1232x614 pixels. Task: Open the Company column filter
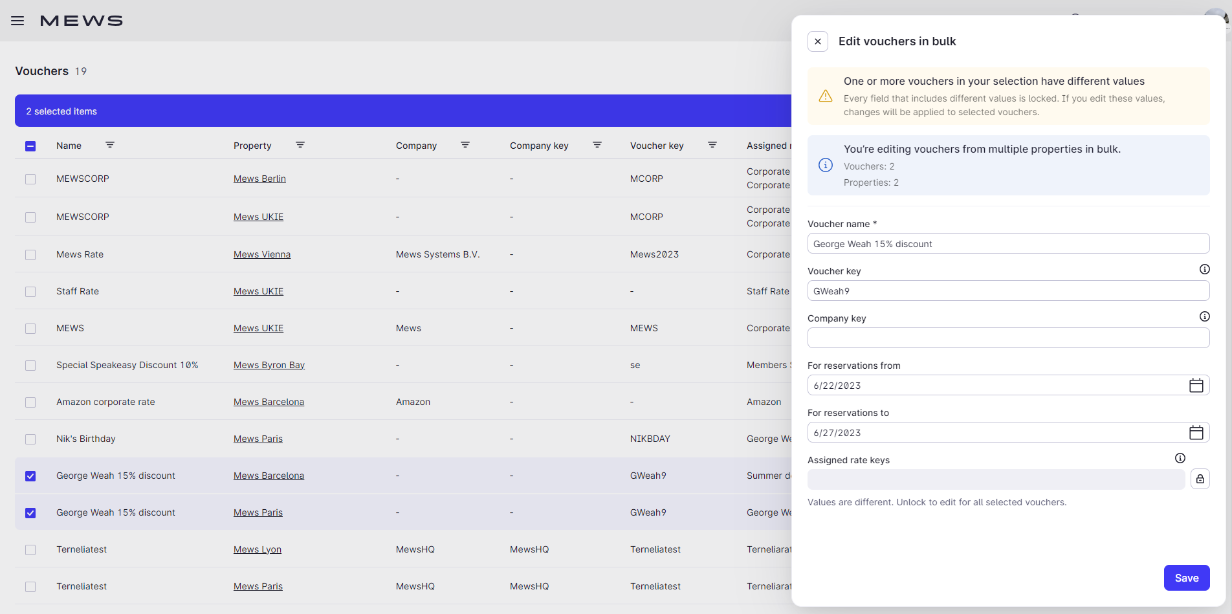click(465, 145)
